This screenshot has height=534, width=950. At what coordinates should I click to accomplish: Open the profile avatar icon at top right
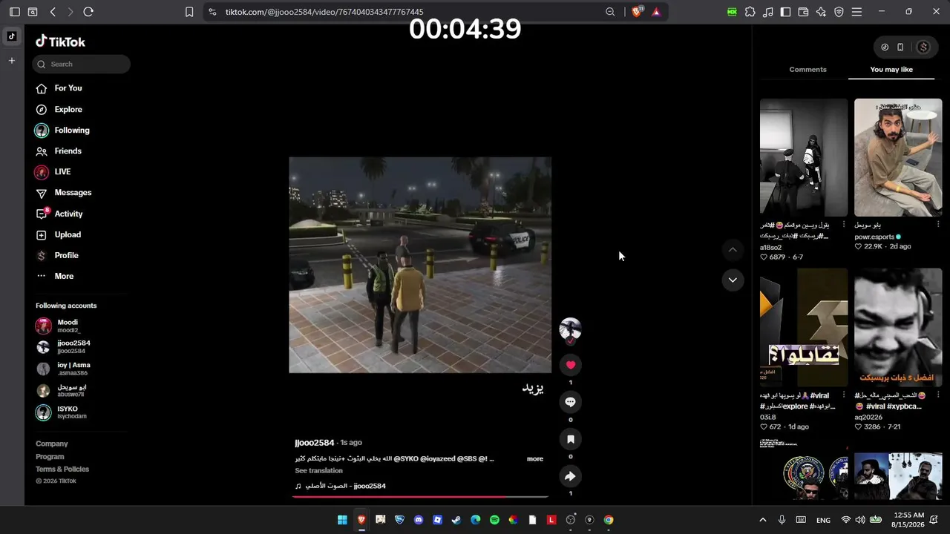click(x=923, y=47)
